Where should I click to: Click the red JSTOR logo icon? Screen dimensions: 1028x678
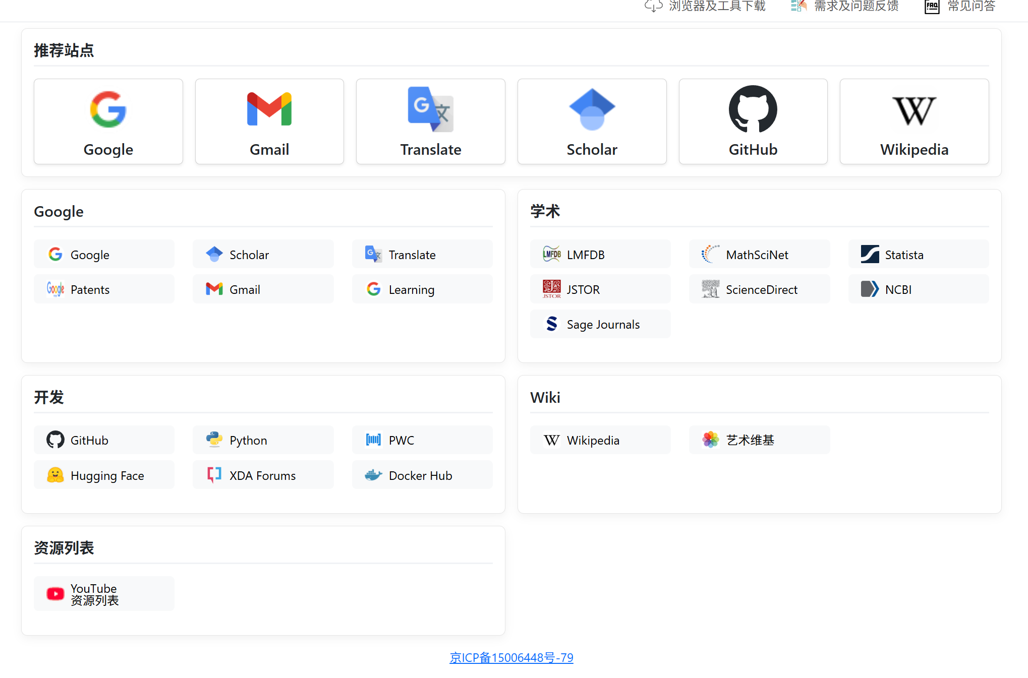[x=552, y=289]
